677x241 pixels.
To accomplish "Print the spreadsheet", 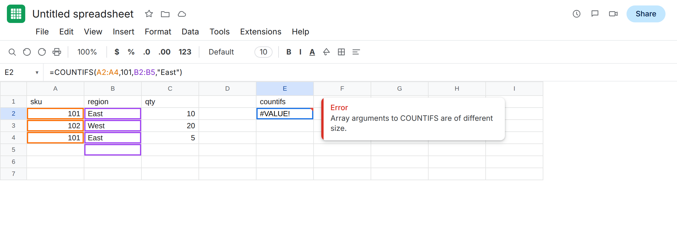I will (57, 52).
